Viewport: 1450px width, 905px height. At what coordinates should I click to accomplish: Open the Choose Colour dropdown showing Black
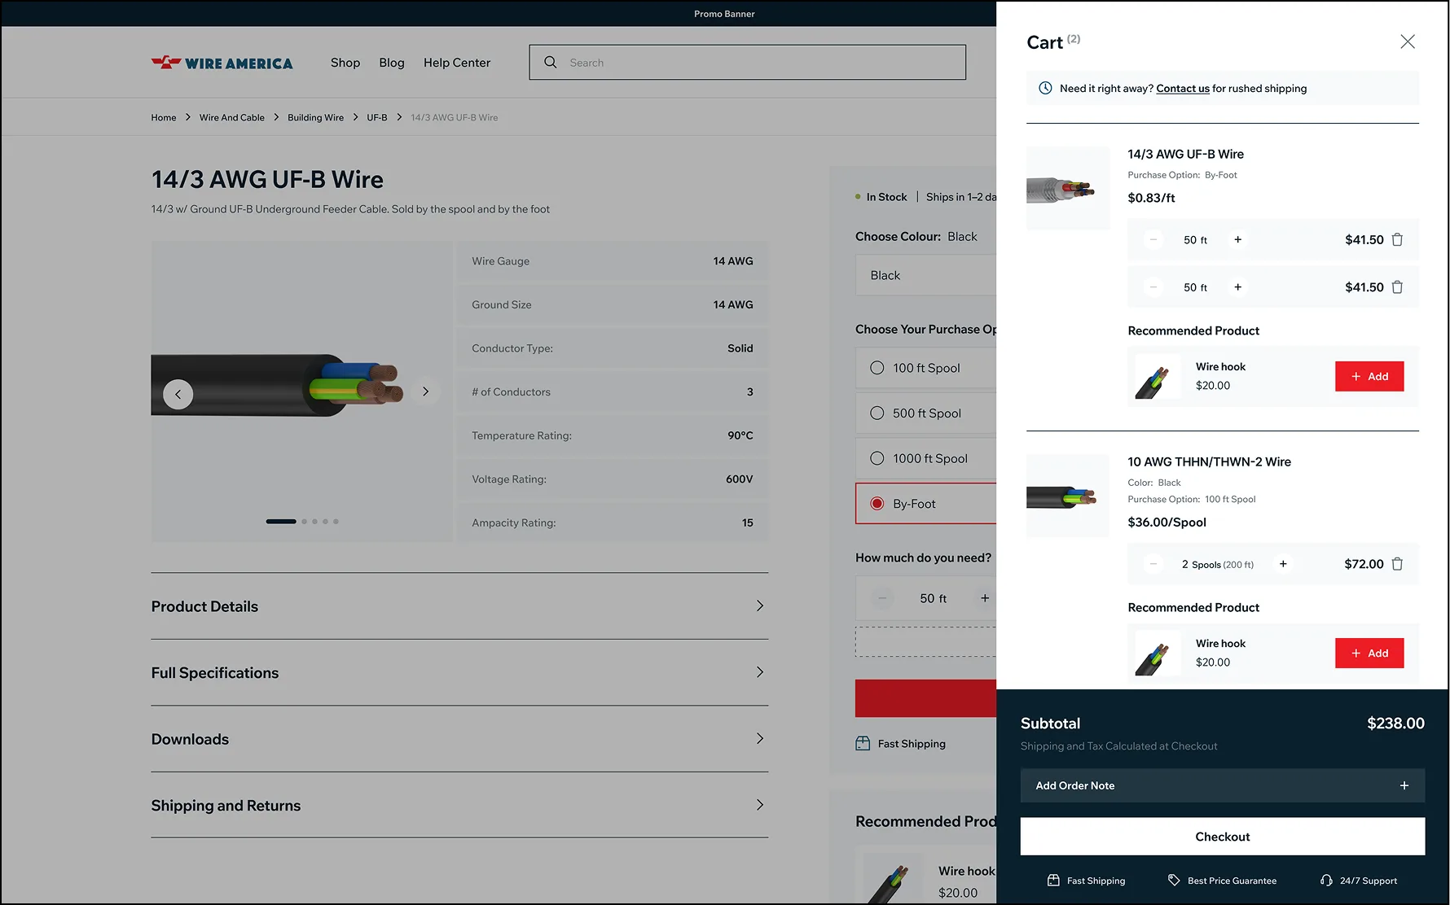pyautogui.click(x=926, y=275)
